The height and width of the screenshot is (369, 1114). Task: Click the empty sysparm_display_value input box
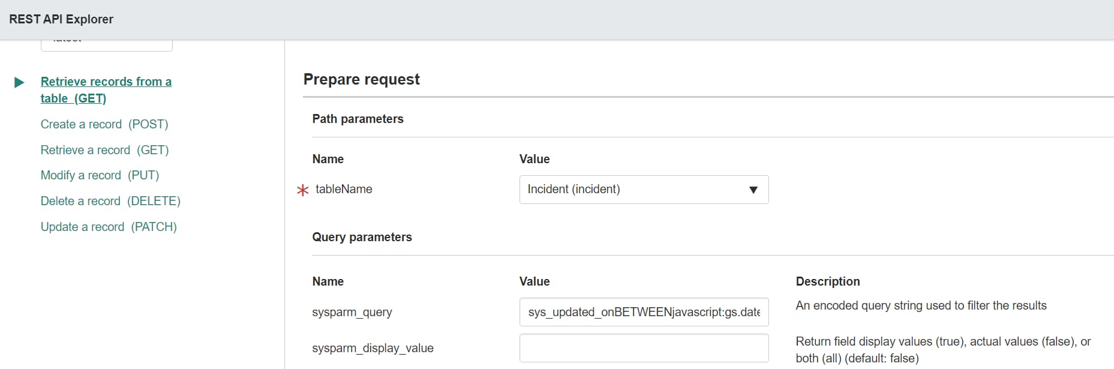click(644, 348)
